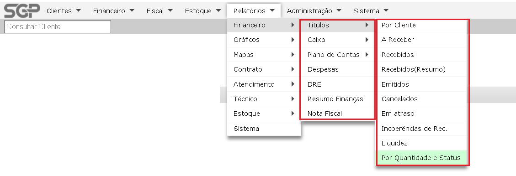Open the Sistema menu in the top bar
This screenshot has height=176, width=516.
[x=371, y=11]
